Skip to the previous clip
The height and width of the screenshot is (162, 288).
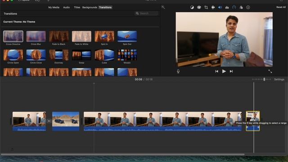pos(217,71)
